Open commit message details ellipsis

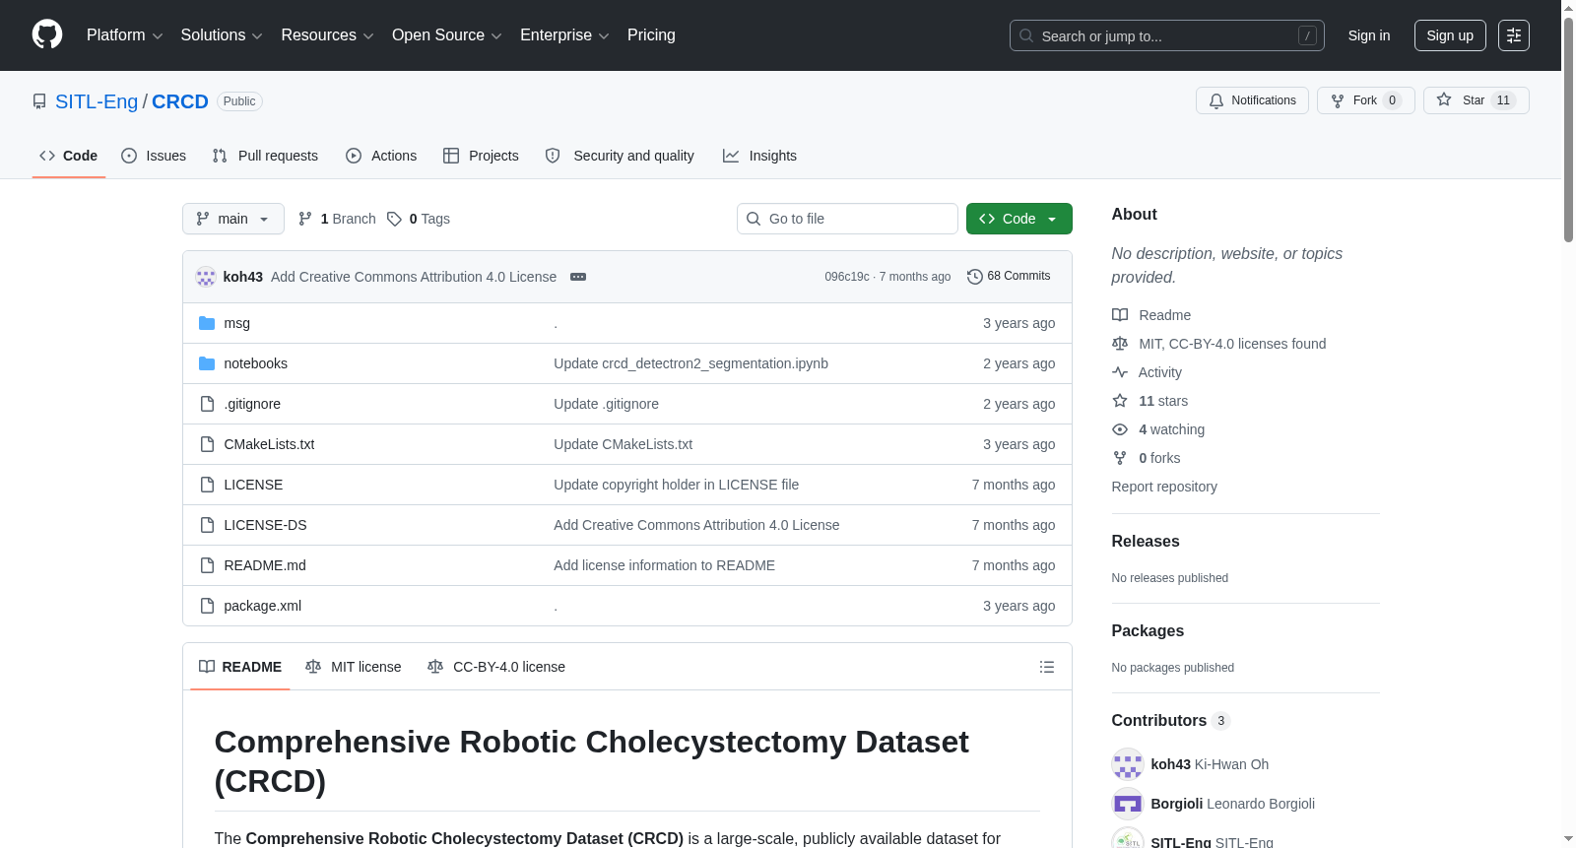[x=578, y=277]
